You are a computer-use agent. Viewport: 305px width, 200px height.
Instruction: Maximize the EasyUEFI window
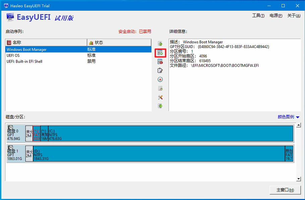click(x=283, y=6)
